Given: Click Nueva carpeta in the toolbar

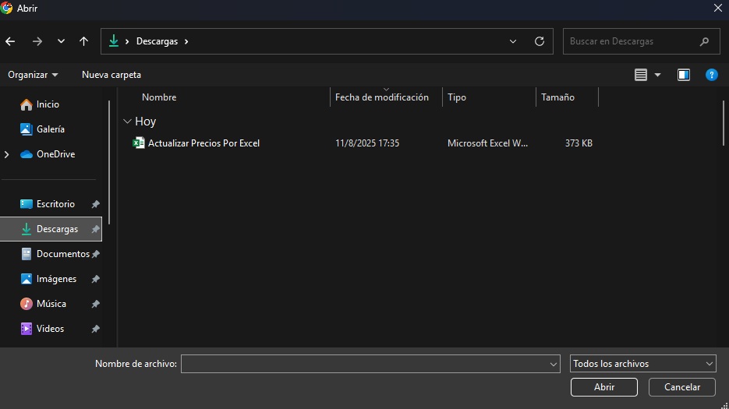Looking at the screenshot, I should click(111, 75).
